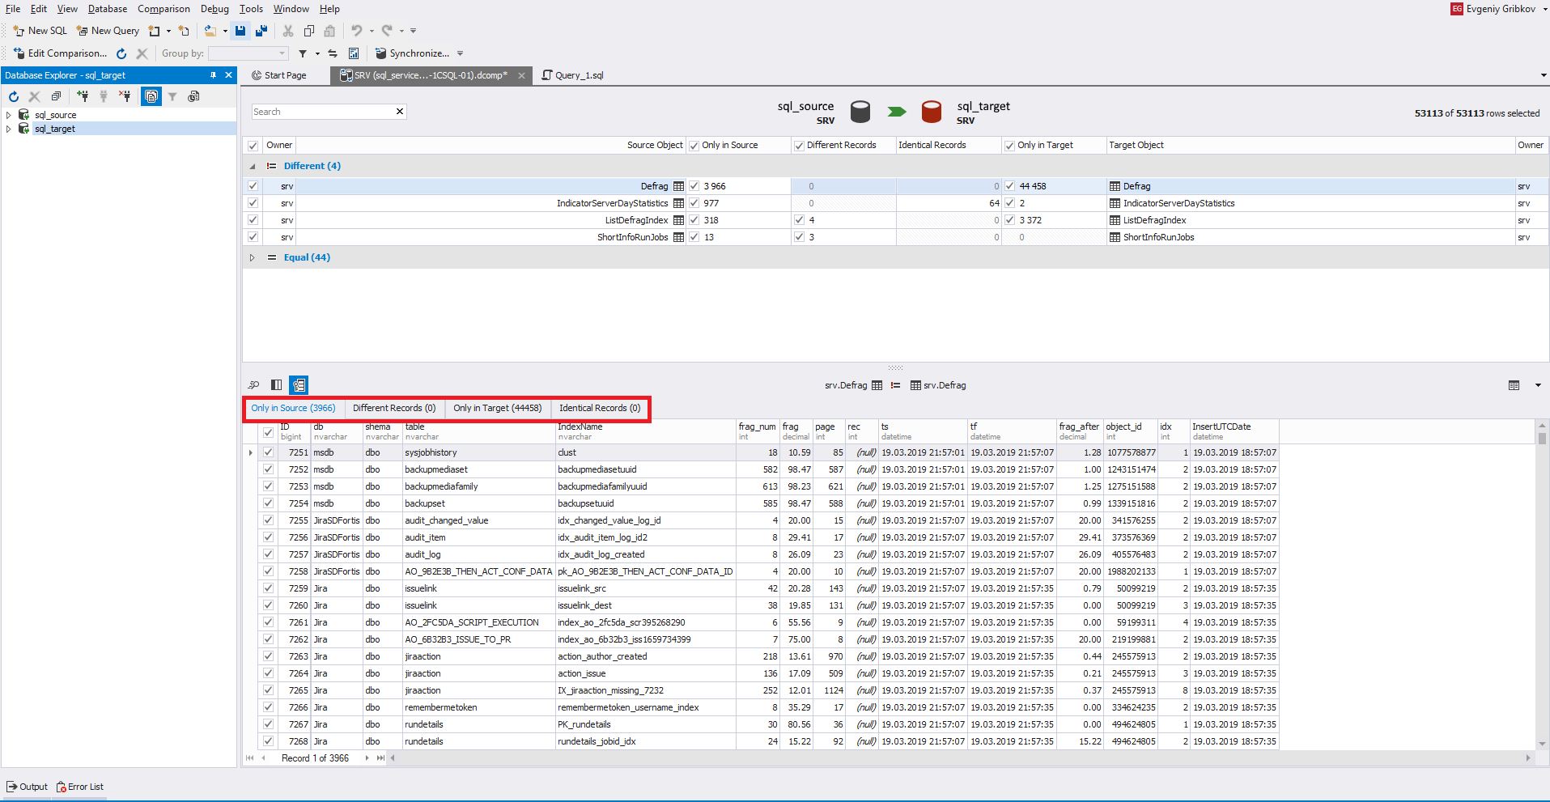Open the Comparison menu
The height and width of the screenshot is (802, 1550).
pyautogui.click(x=163, y=9)
